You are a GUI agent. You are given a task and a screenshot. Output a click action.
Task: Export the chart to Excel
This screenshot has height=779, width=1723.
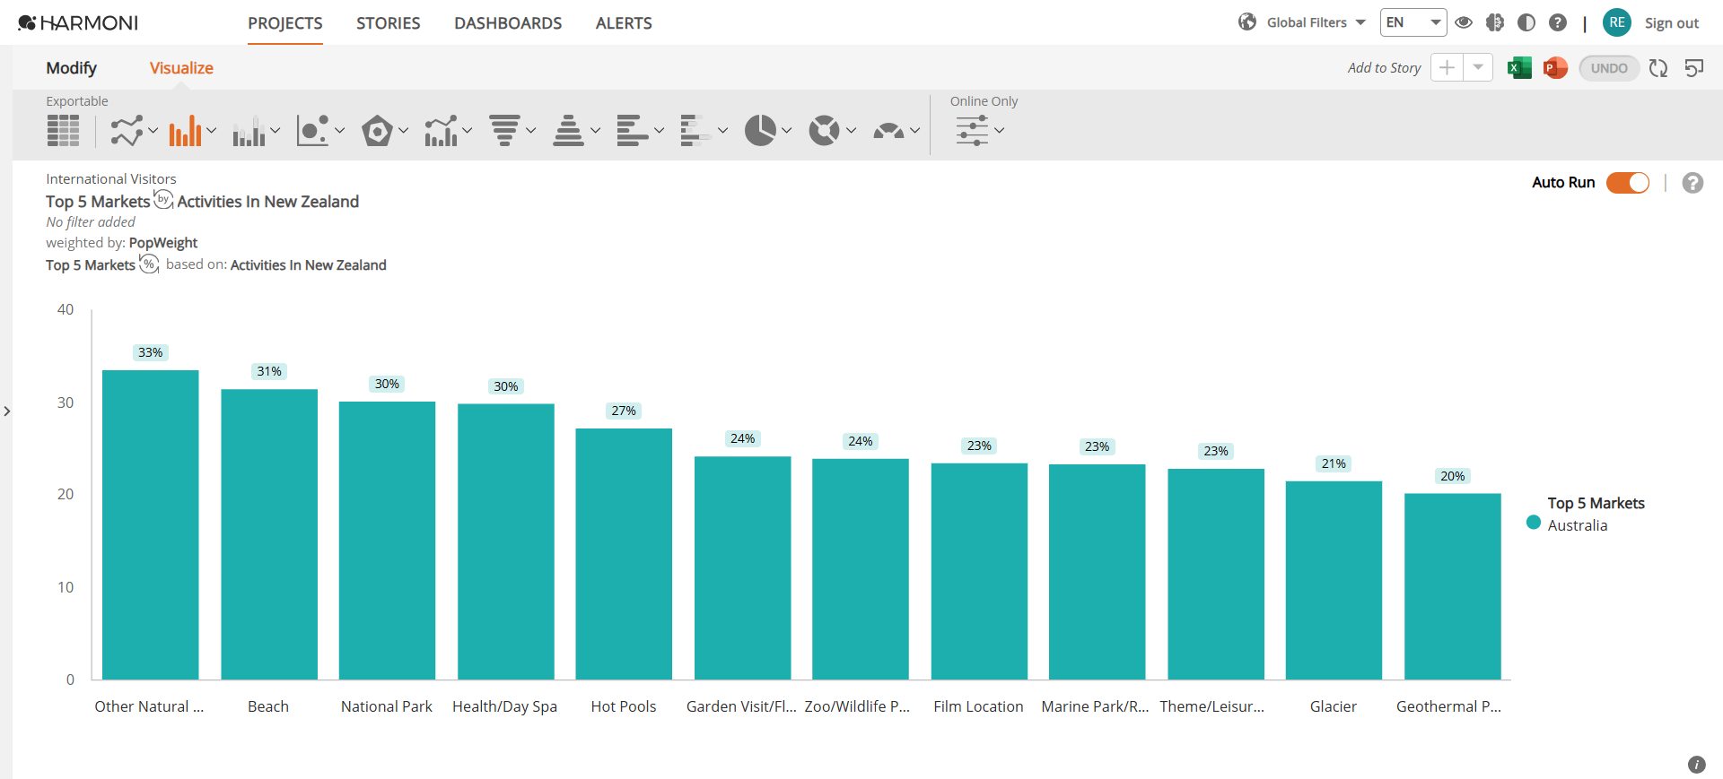click(x=1519, y=68)
